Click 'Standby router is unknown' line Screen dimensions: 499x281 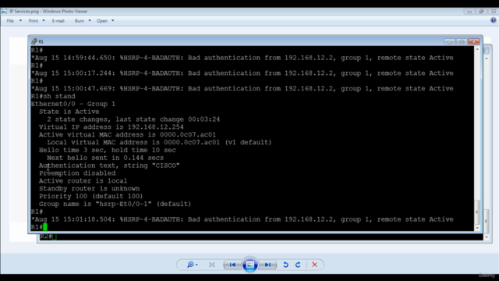[x=89, y=188]
